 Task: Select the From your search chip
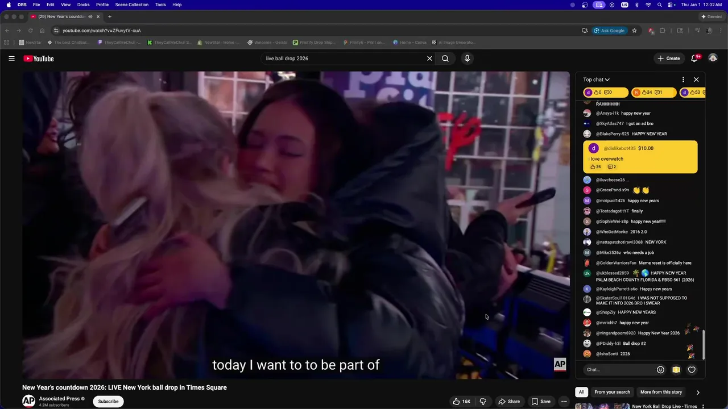tap(612, 392)
